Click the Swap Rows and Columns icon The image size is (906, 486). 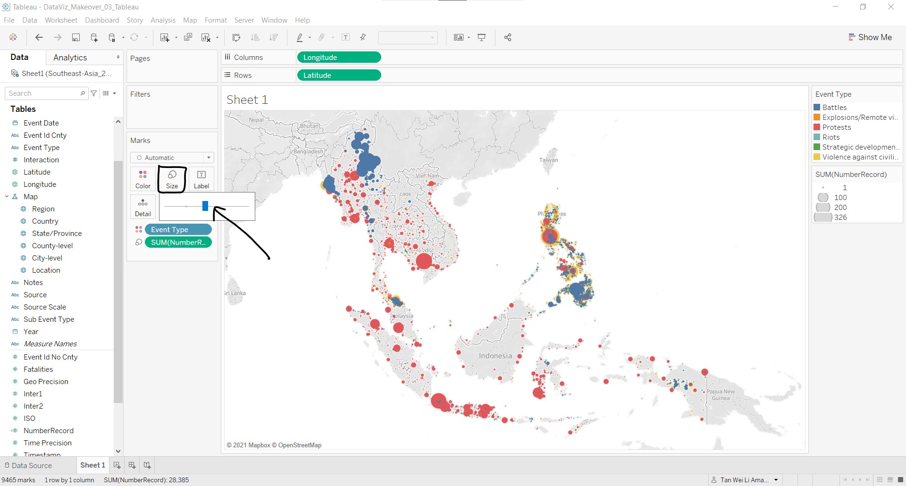click(x=236, y=38)
